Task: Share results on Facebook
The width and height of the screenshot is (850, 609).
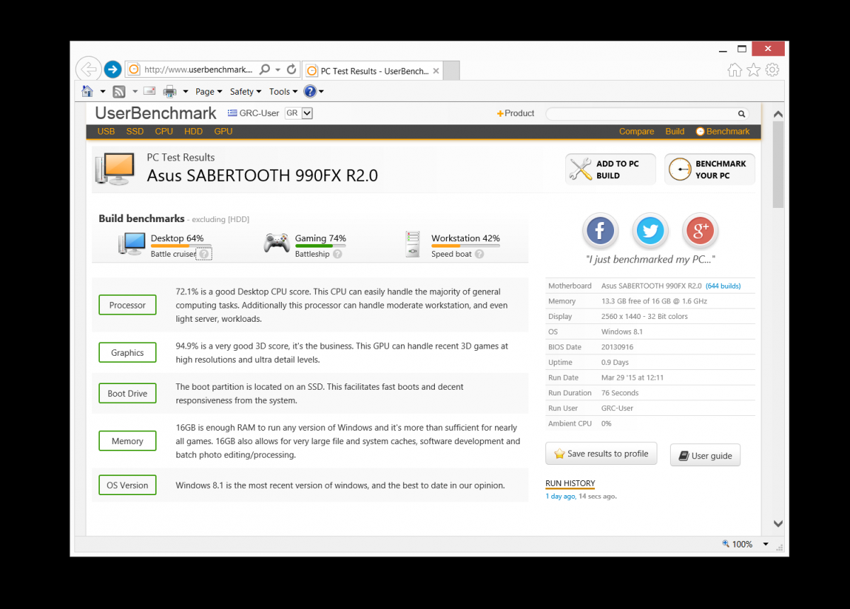Action: [x=600, y=231]
